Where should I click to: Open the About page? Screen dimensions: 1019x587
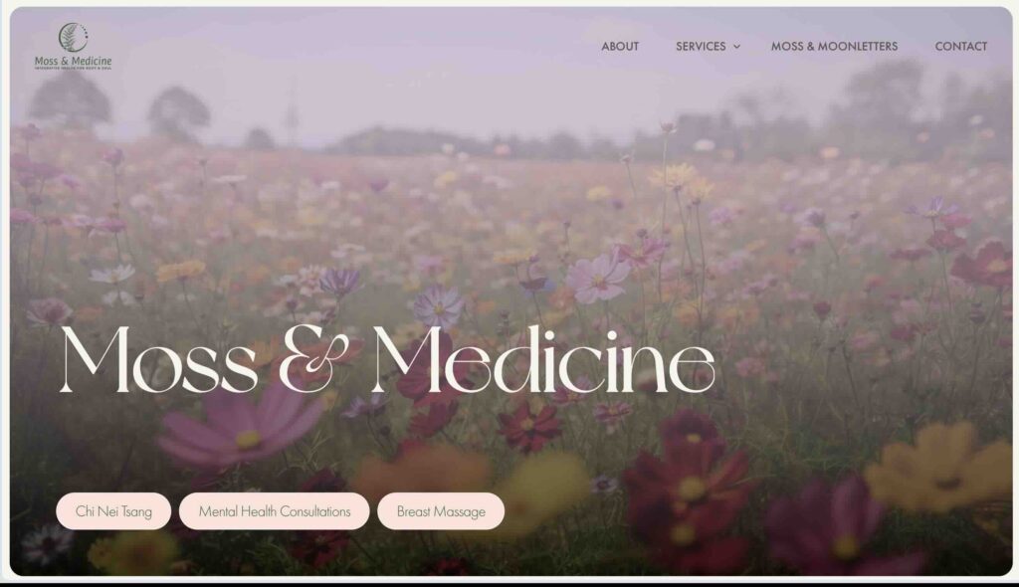620,46
